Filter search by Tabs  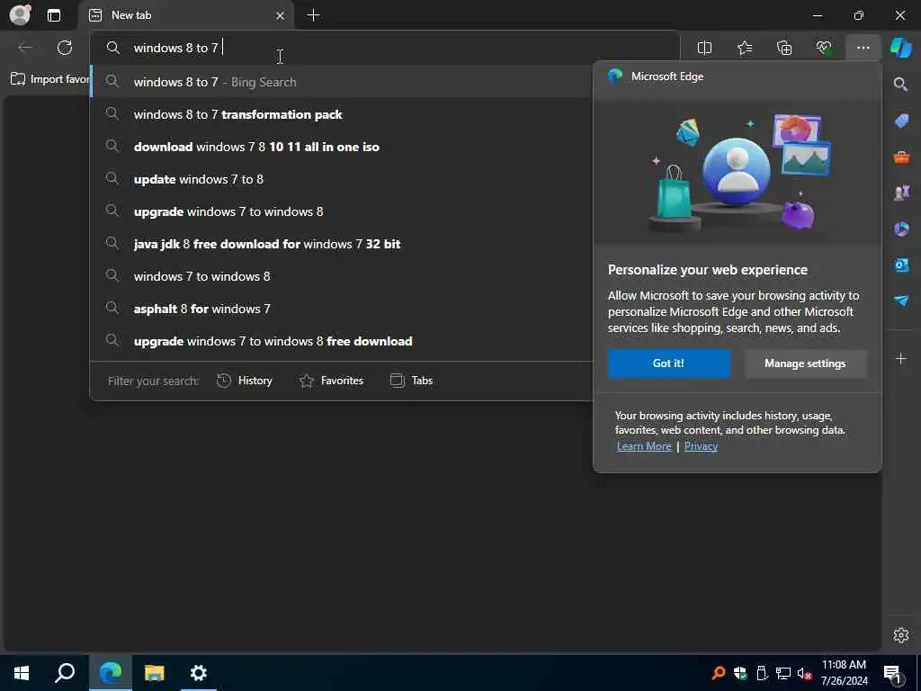pyautogui.click(x=411, y=381)
